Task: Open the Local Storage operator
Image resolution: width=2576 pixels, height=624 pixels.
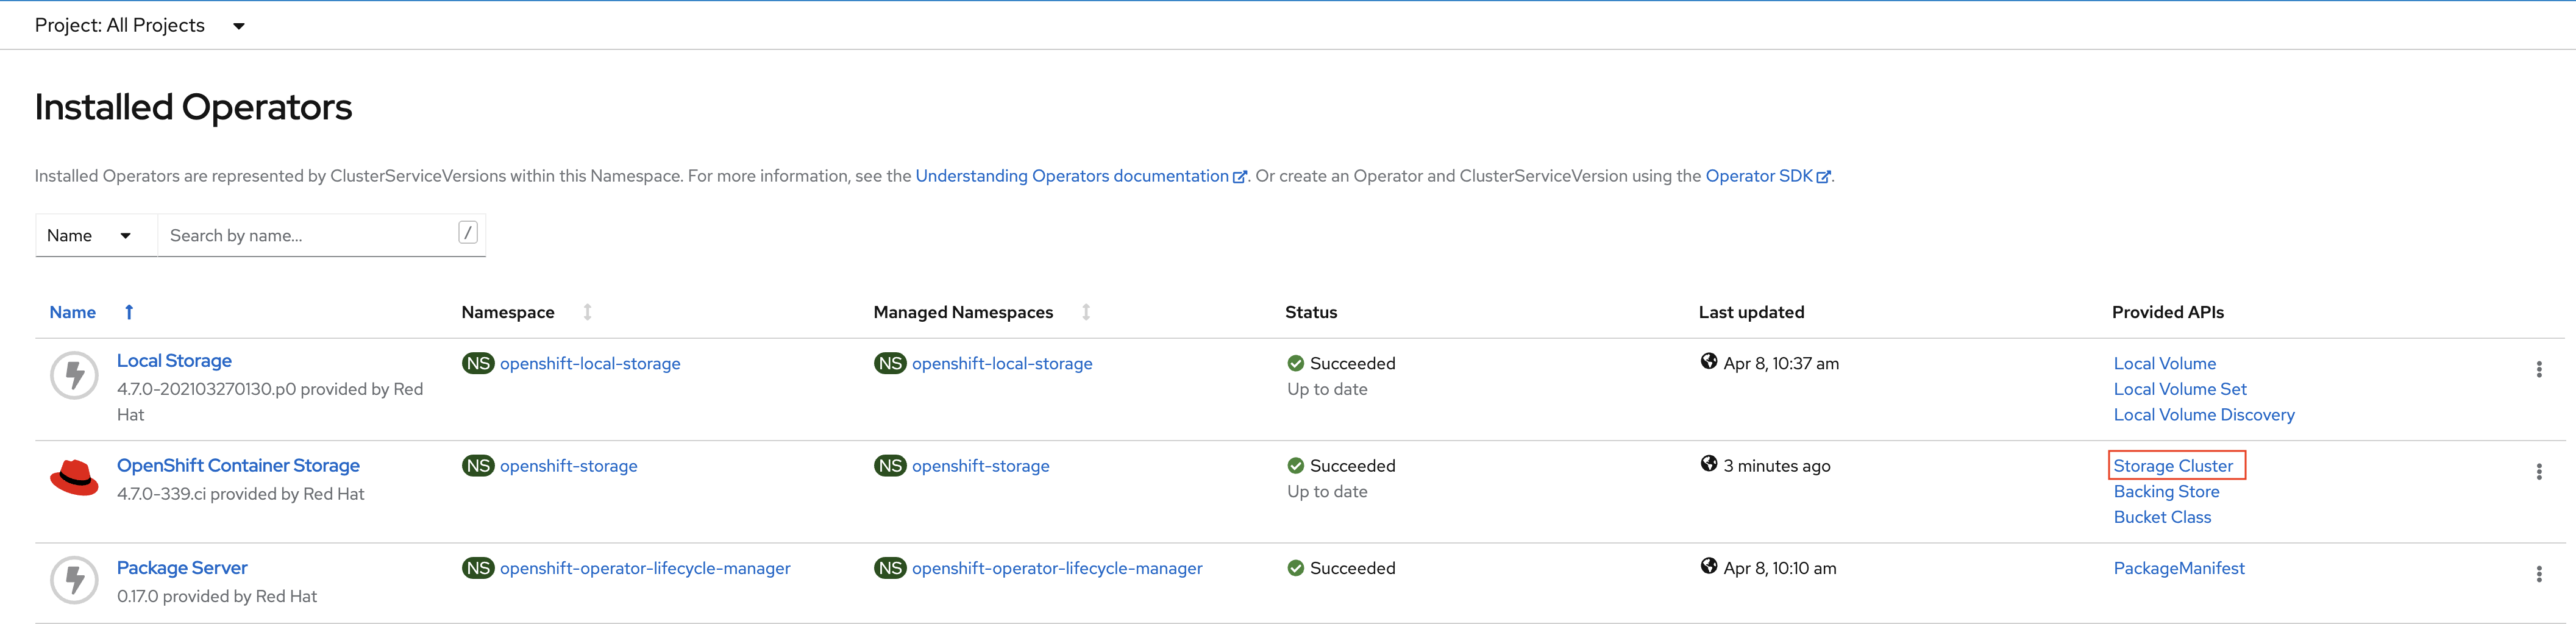Action: (x=174, y=361)
